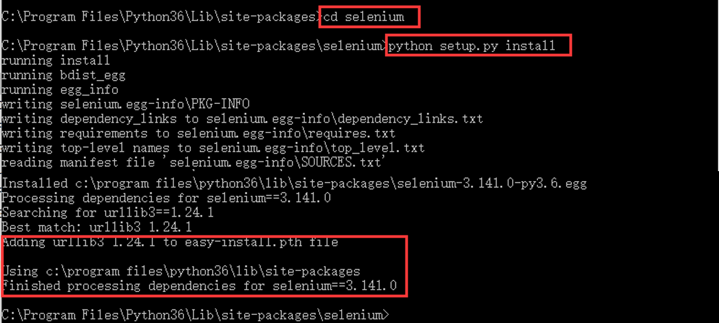Viewport: 719px width, 323px height.
Task: Click the "Using c:\program files" line
Action: 180,271
